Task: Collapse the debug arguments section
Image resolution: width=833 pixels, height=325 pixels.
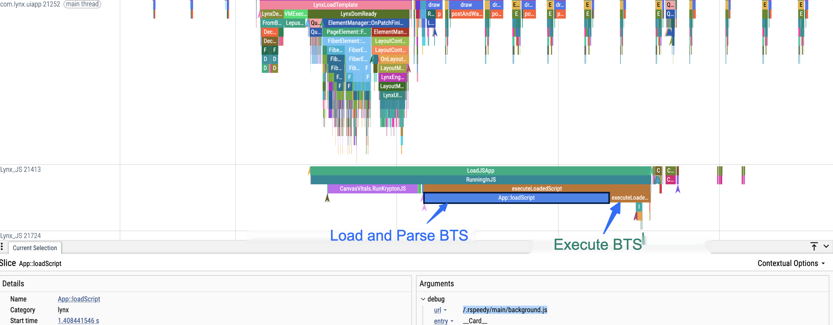Action: (x=423, y=299)
